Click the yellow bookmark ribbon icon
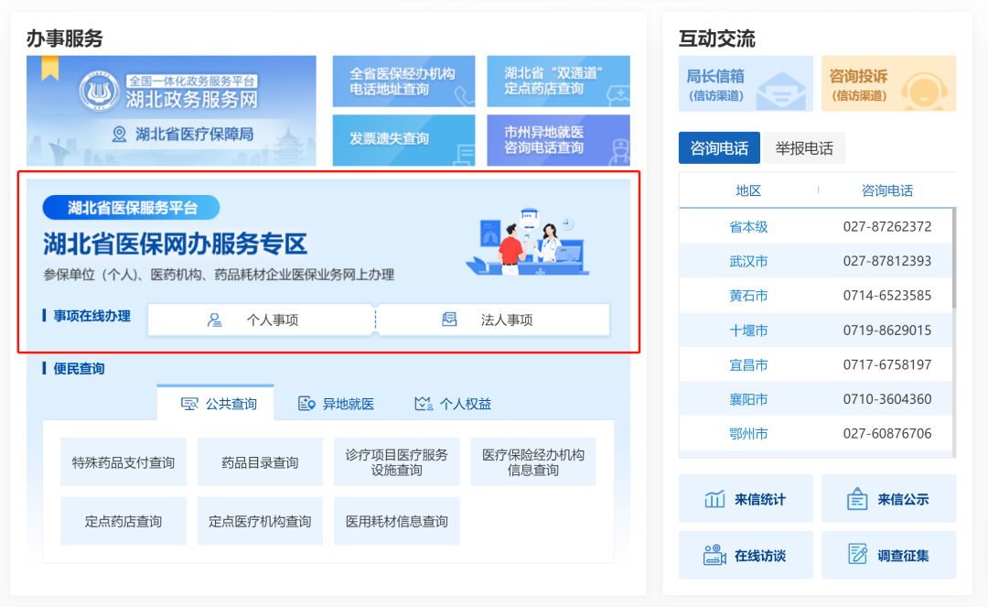 point(50,68)
